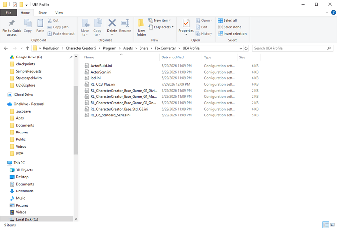Select the RL_G6_Standard_Series.ini file
The height and width of the screenshot is (228, 337).
(x=110, y=115)
